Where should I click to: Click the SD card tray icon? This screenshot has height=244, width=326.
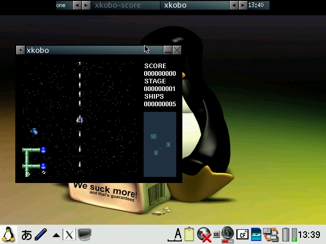coord(256,234)
